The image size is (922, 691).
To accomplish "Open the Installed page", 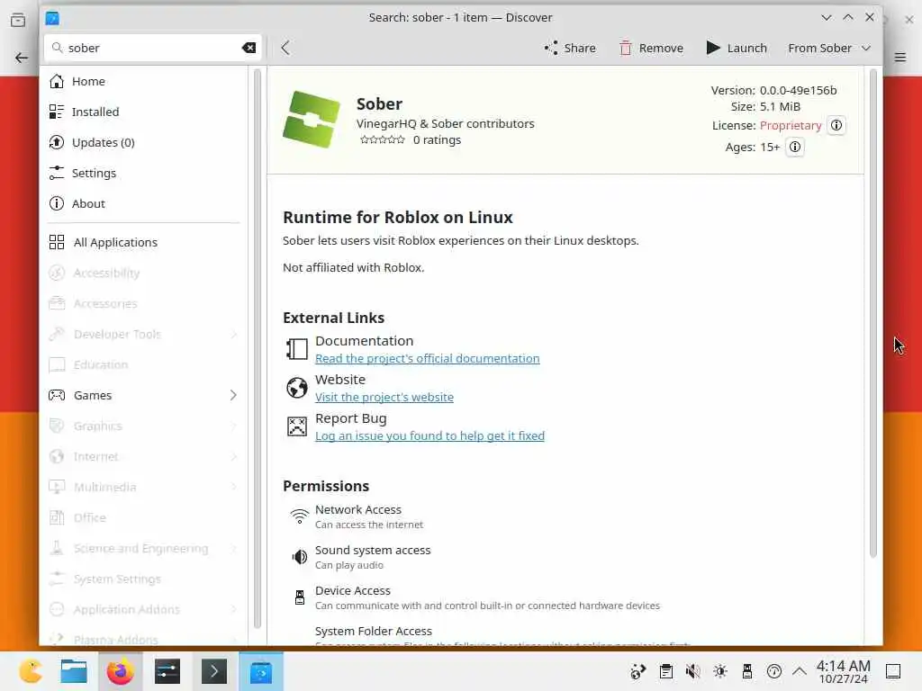I will pos(143,112).
